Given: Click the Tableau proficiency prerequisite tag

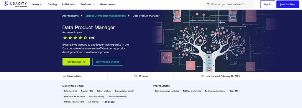Looking at the screenshot, I should click(192, 91).
